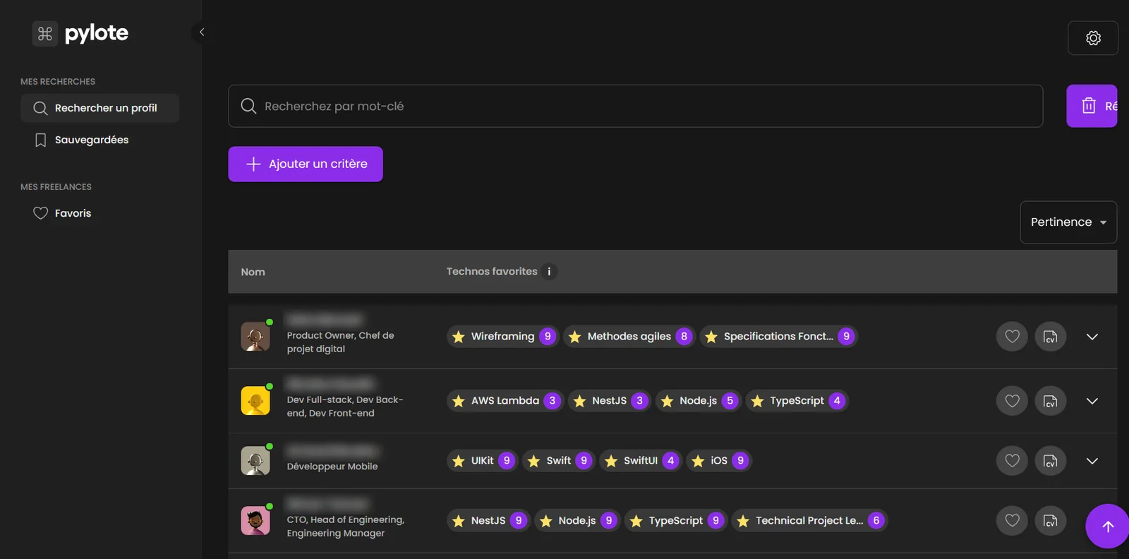Open settings with the gear icon
This screenshot has height=559, width=1129.
pyautogui.click(x=1092, y=38)
